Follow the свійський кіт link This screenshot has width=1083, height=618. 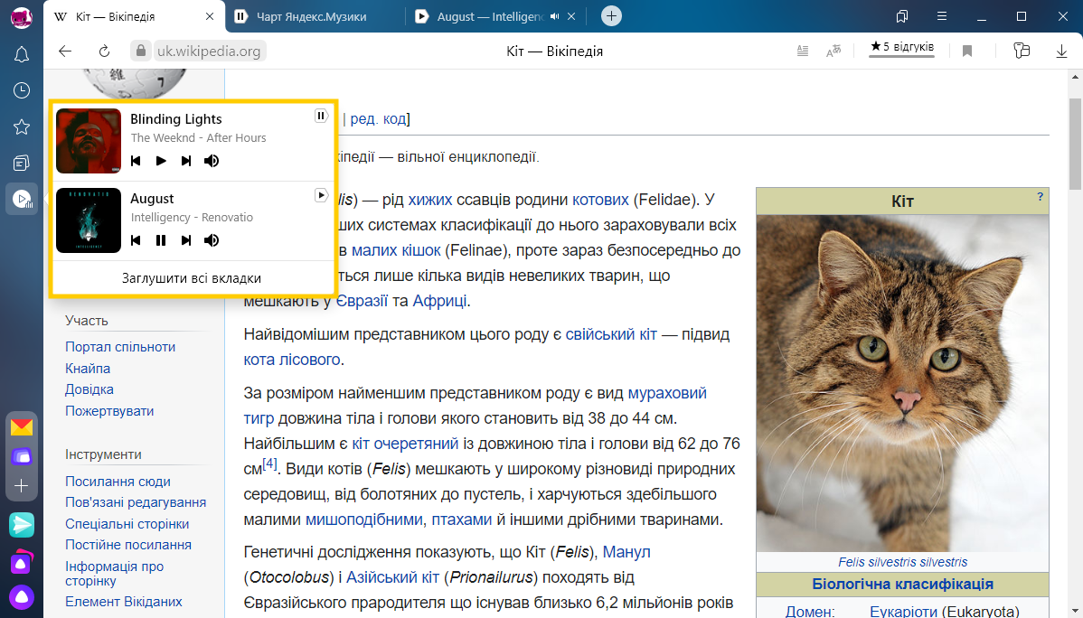[x=611, y=334]
